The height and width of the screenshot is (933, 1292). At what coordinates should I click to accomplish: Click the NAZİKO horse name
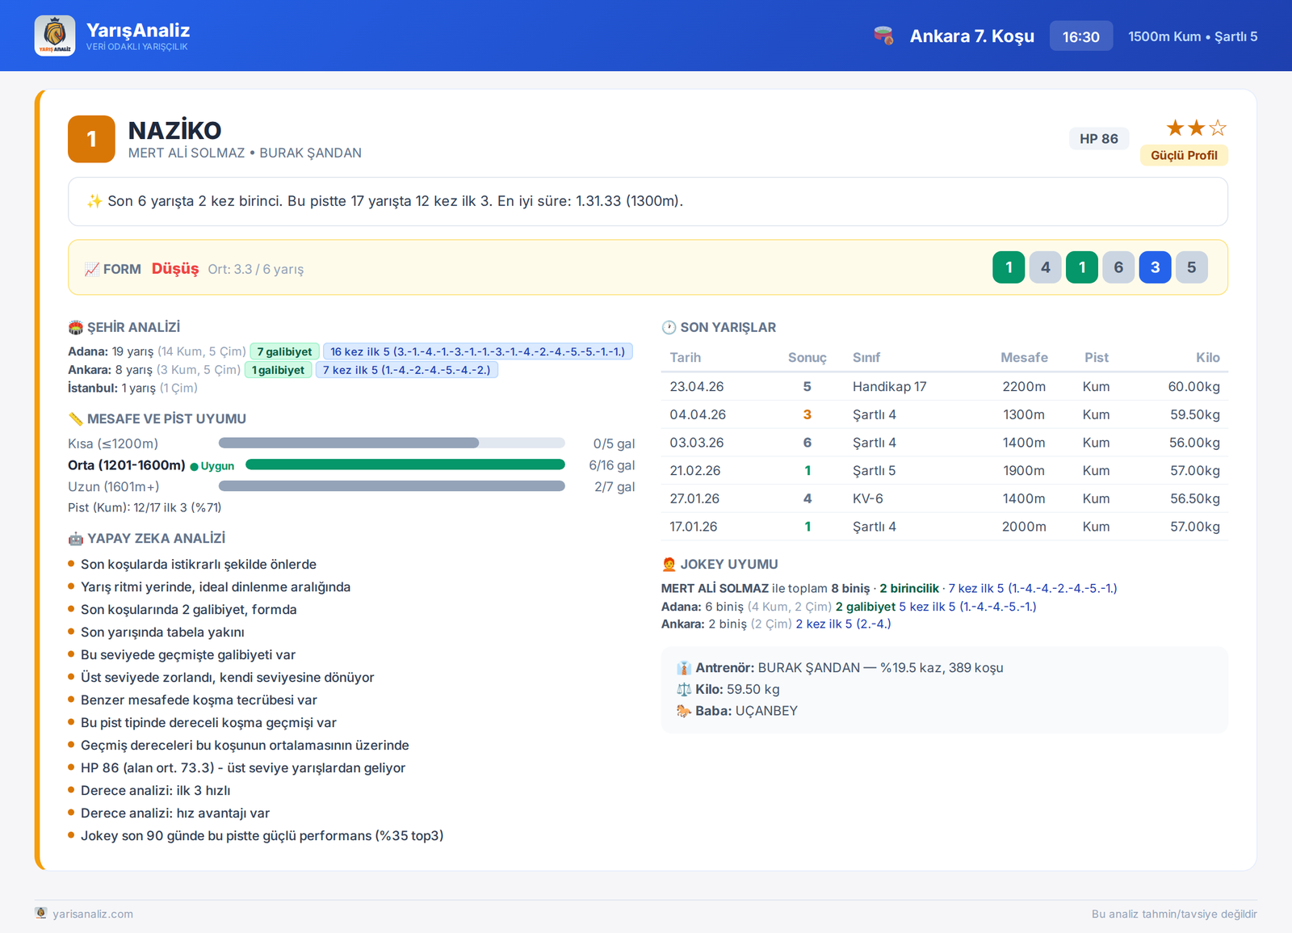[174, 130]
